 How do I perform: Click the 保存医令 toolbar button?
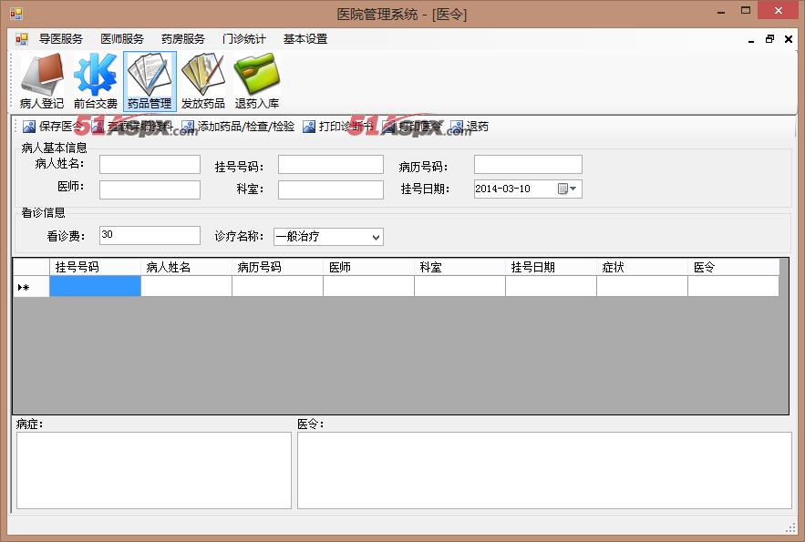(x=52, y=126)
